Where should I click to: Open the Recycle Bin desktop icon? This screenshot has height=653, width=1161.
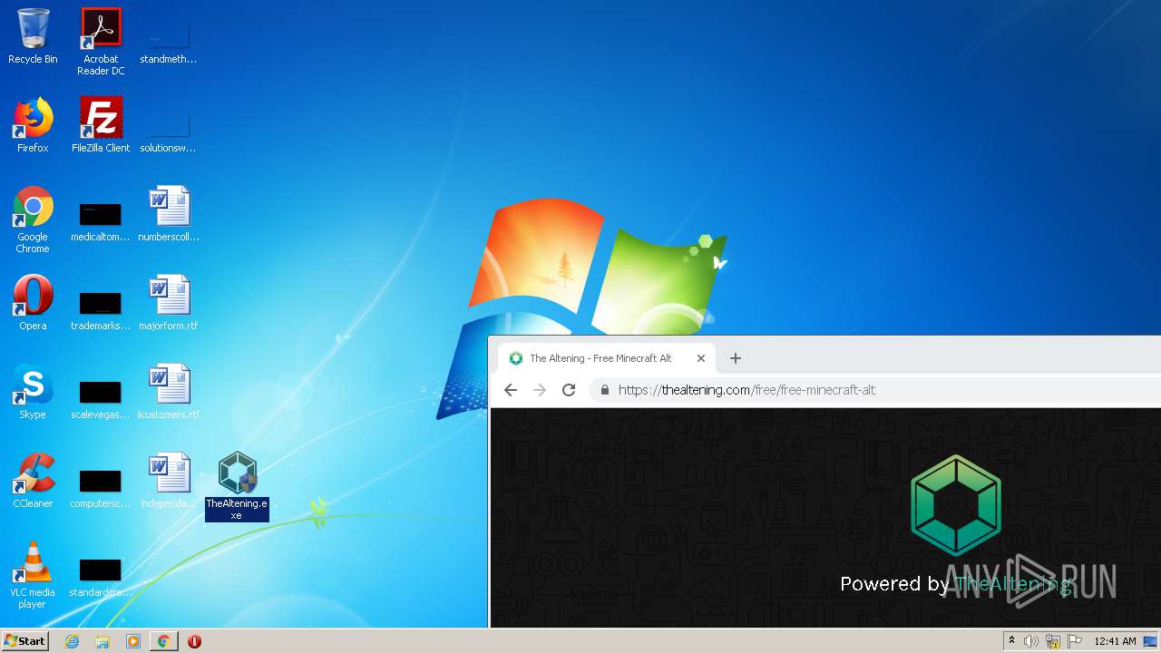pyautogui.click(x=33, y=36)
